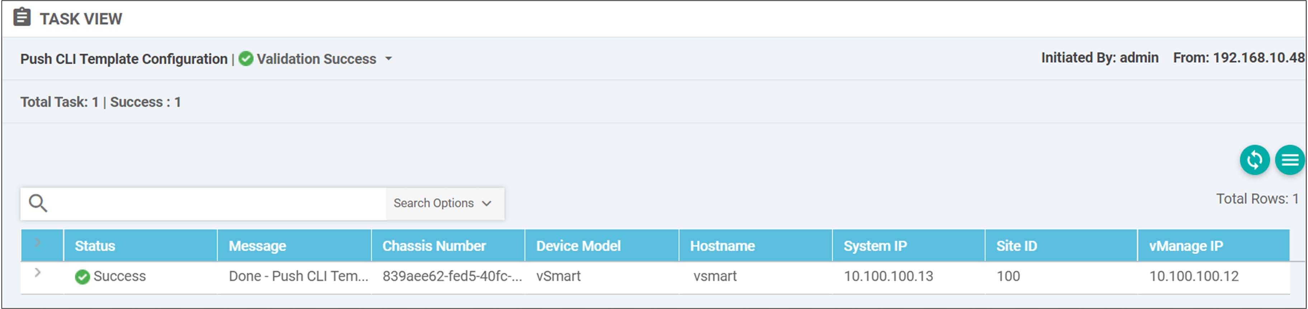Sort by vManage IP column header
This screenshot has width=1308, height=309.
coord(1186,246)
